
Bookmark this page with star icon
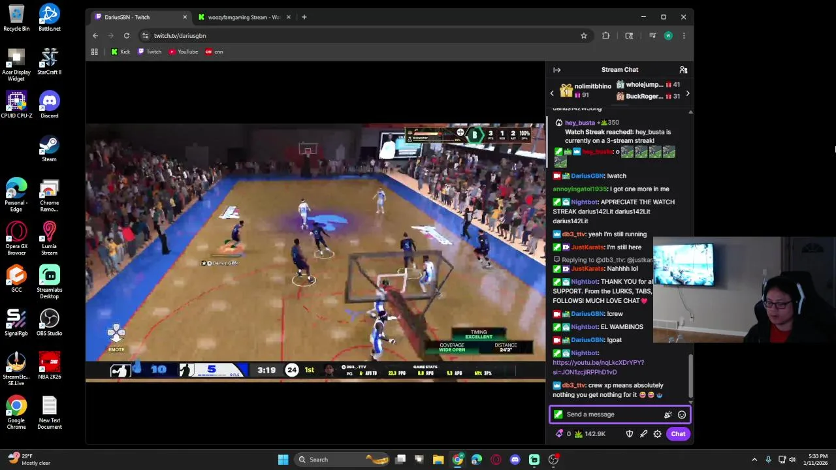coord(584,36)
